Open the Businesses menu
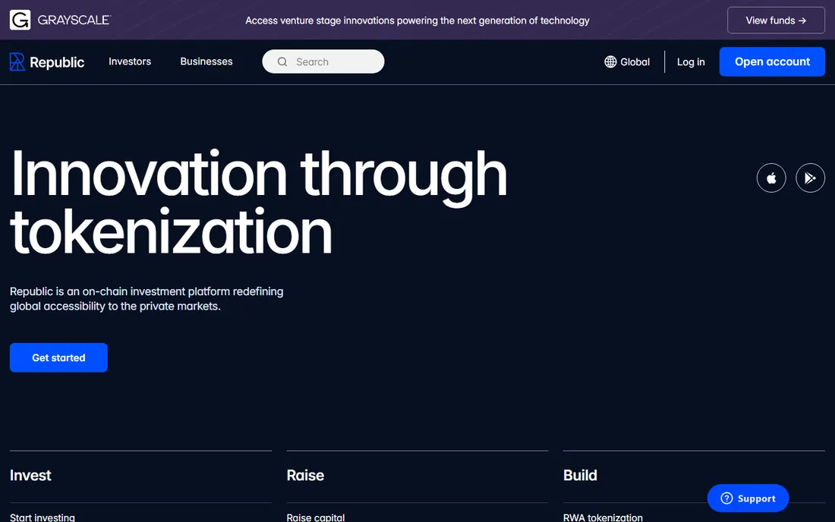The width and height of the screenshot is (835, 522). point(206,61)
